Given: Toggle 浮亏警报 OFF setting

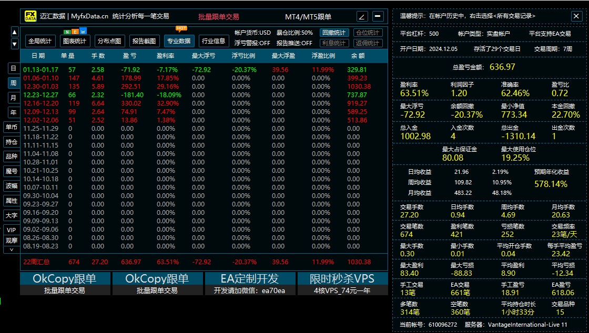Looking at the screenshot, I should coord(252,43).
